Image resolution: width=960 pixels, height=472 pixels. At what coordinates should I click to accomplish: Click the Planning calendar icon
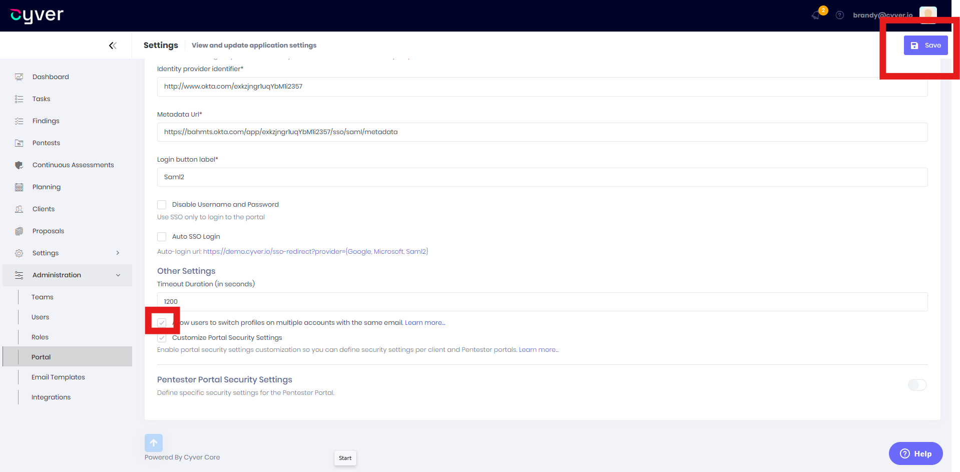click(x=19, y=187)
